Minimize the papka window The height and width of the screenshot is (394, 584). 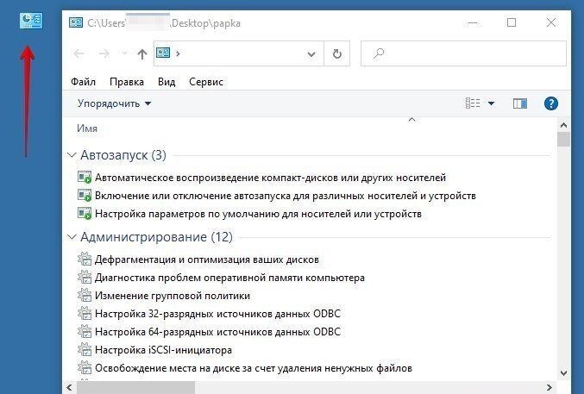[x=473, y=22]
